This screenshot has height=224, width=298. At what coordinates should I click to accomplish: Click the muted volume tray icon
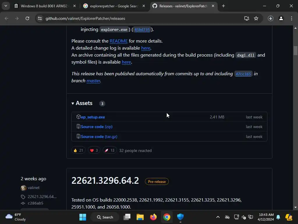pyautogui.click(x=244, y=217)
